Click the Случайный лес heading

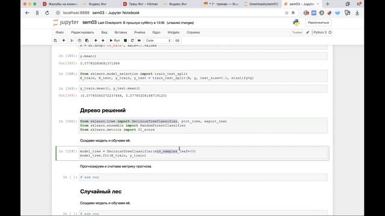coord(100,191)
